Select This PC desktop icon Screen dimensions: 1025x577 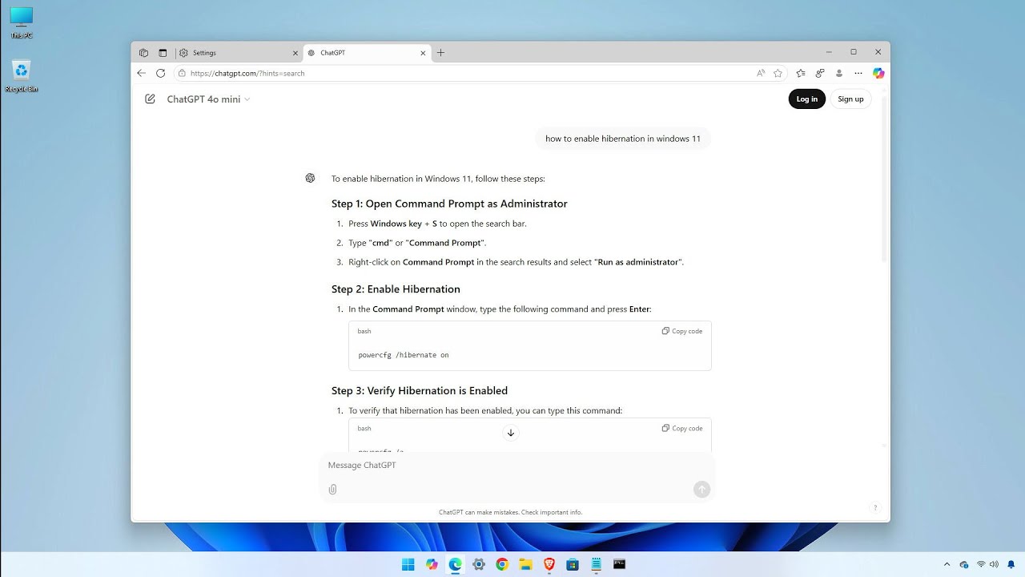coord(22,22)
